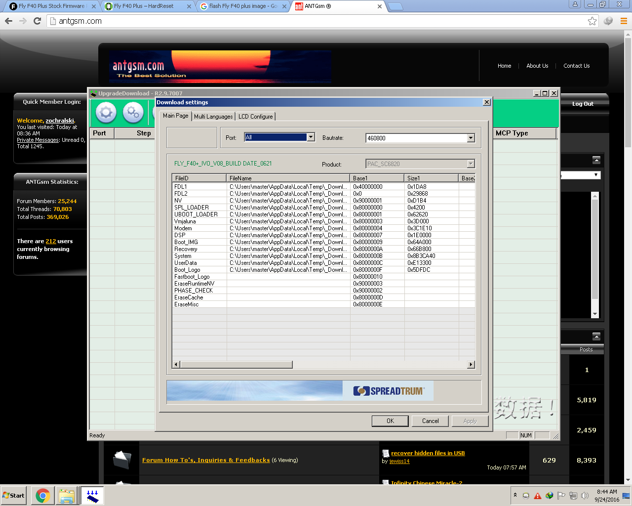The height and width of the screenshot is (506, 632).
Task: Click the single-gear Load Packet toolbar icon
Action: point(106,113)
